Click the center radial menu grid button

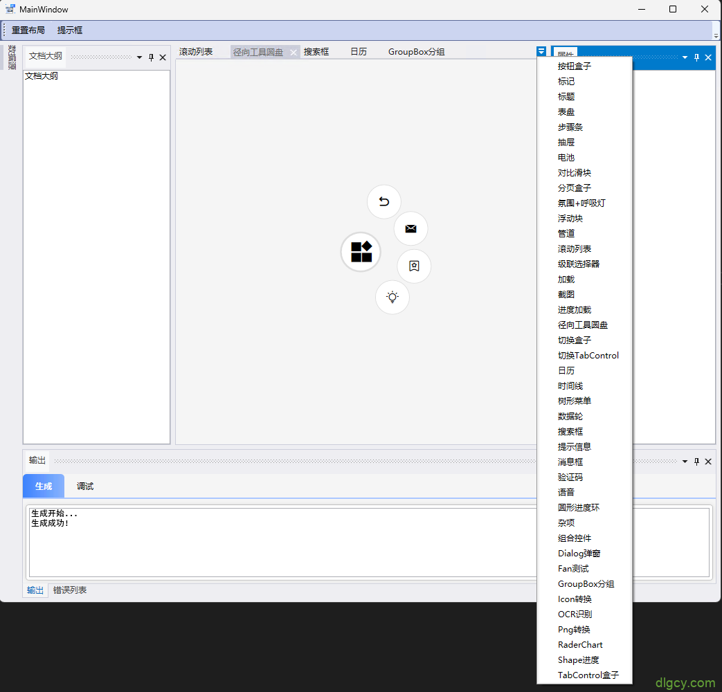[361, 252]
